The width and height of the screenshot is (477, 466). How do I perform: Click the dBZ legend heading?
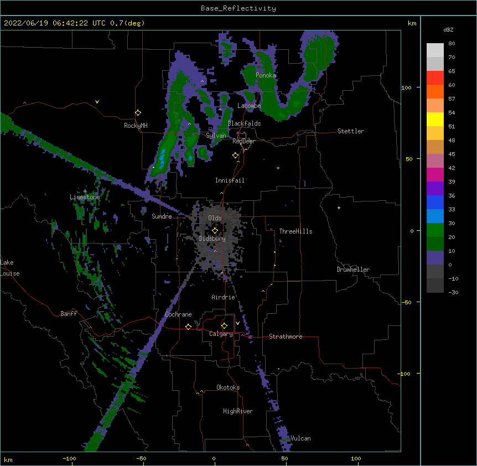(448, 29)
